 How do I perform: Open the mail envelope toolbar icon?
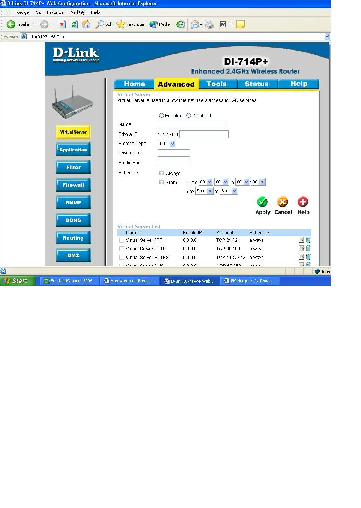pos(194,24)
